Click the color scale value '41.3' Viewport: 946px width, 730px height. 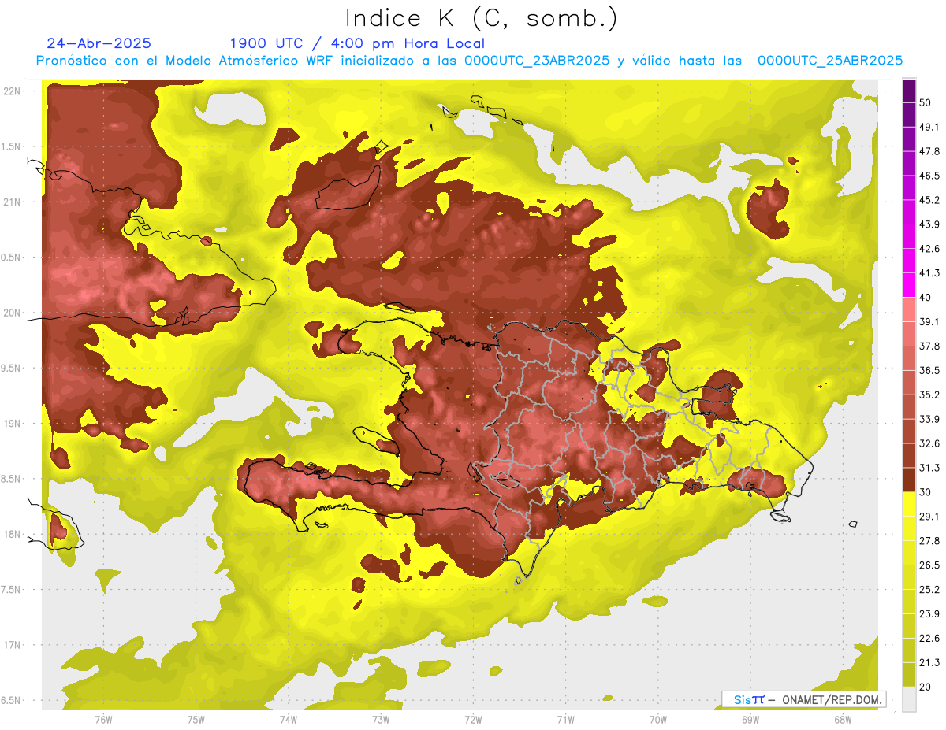click(x=929, y=273)
